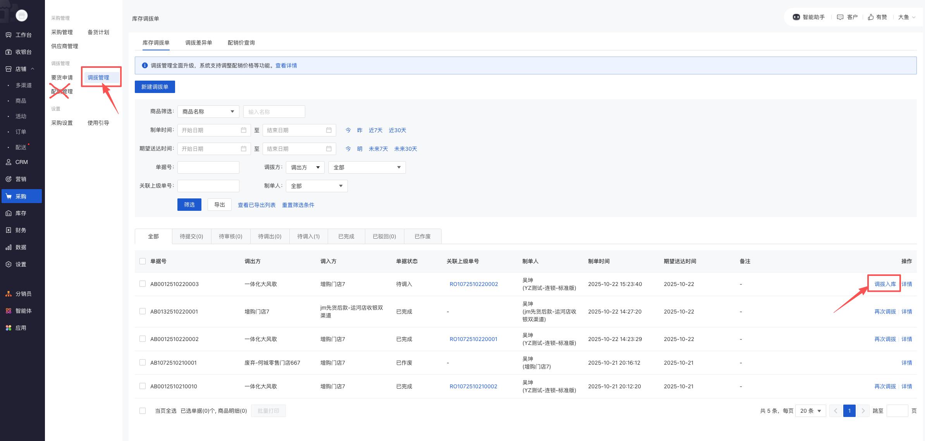Click the 新建调拨单 button

click(155, 87)
